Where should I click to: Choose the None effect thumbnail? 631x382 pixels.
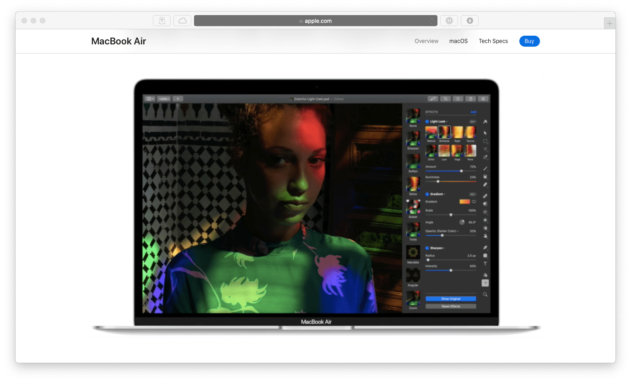413,115
